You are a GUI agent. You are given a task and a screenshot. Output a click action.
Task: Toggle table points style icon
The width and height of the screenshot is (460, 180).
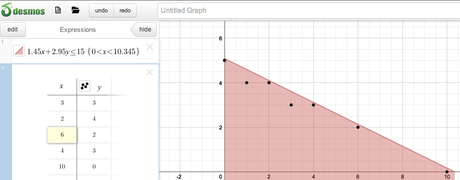coord(85,86)
